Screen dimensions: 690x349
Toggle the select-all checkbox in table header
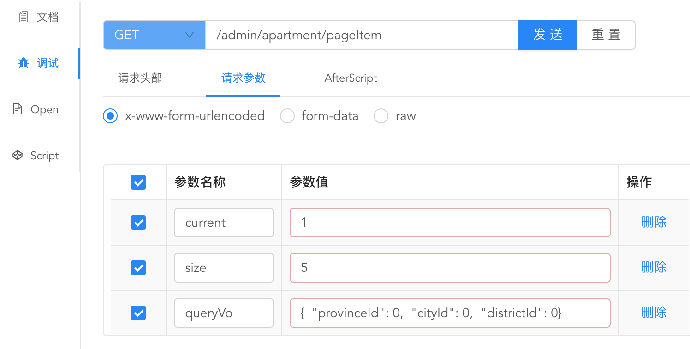click(138, 183)
